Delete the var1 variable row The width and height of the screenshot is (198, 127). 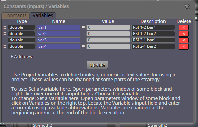coord(184,27)
